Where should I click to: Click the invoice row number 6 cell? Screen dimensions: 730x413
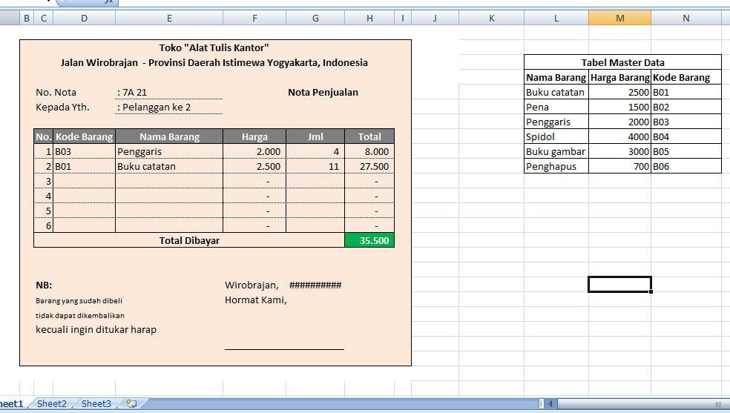(x=44, y=226)
